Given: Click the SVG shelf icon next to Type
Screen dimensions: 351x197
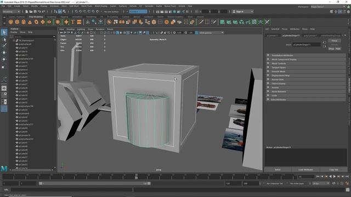Looking at the screenshot, I should pyautogui.click(x=79, y=22).
